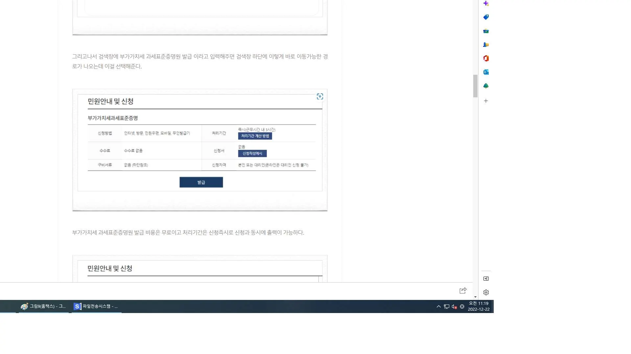Screen dimensions: 631x354
Task: Click the share icon at page bottom
Action: [463, 290]
